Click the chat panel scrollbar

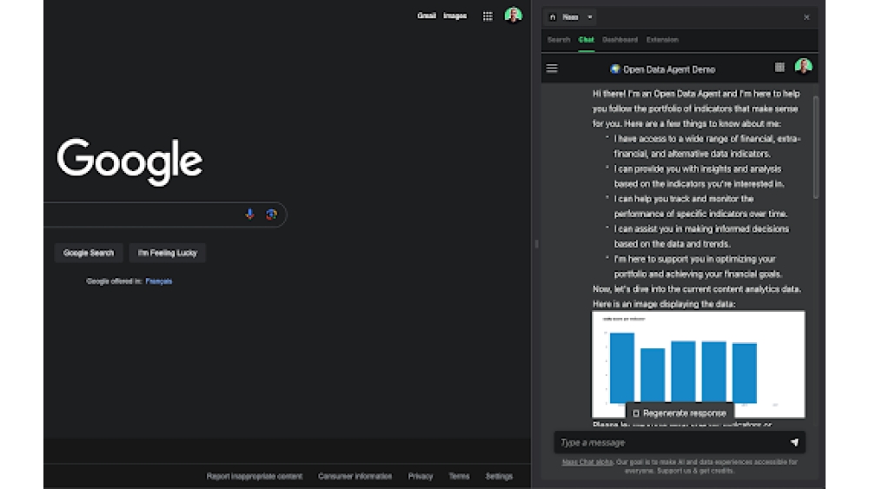click(x=815, y=148)
